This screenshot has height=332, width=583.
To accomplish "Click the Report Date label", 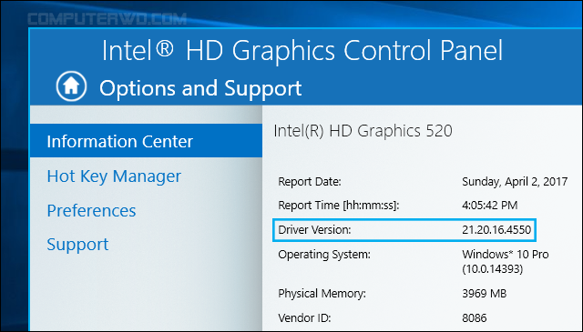I will [310, 182].
